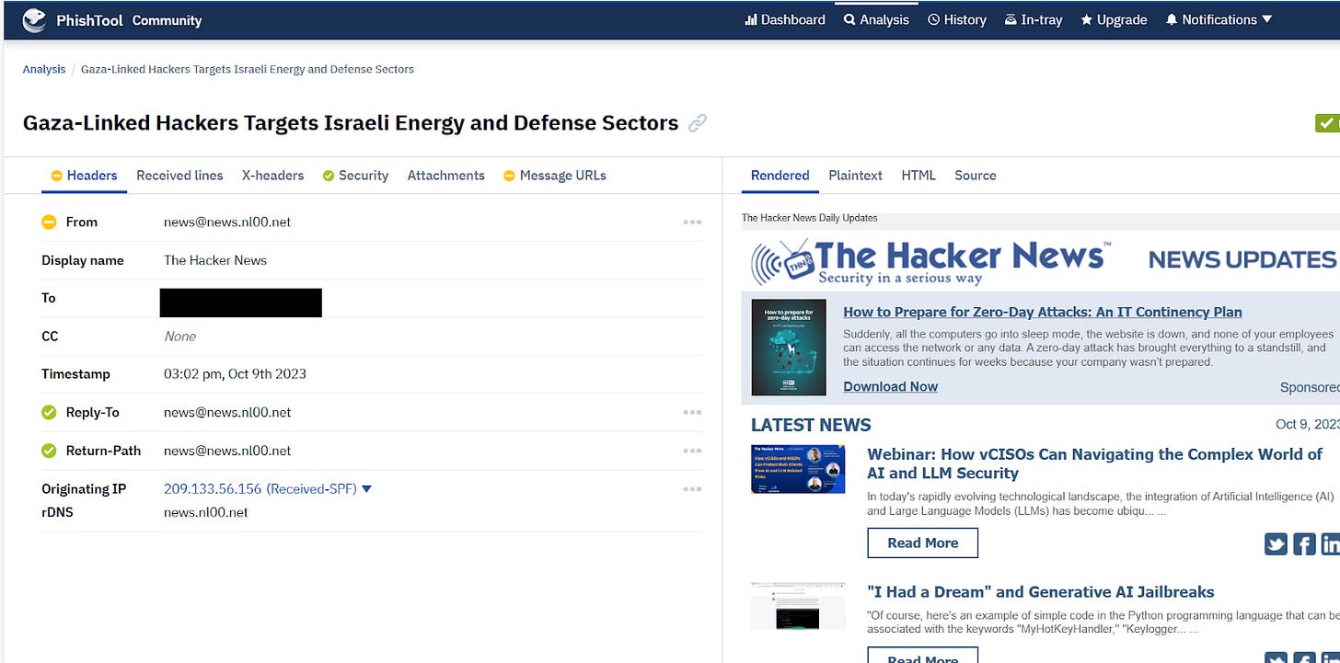
Task: Click the webinar article thumbnail image
Action: point(798,469)
